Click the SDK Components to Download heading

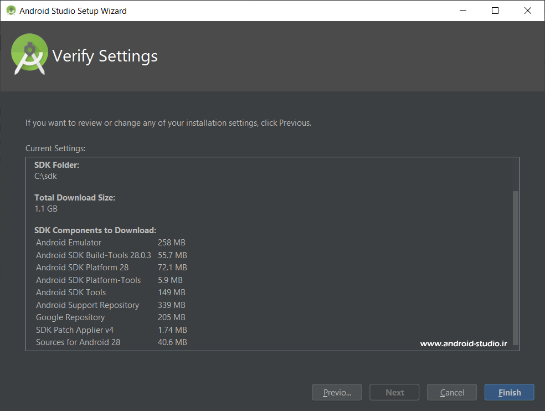click(x=95, y=230)
